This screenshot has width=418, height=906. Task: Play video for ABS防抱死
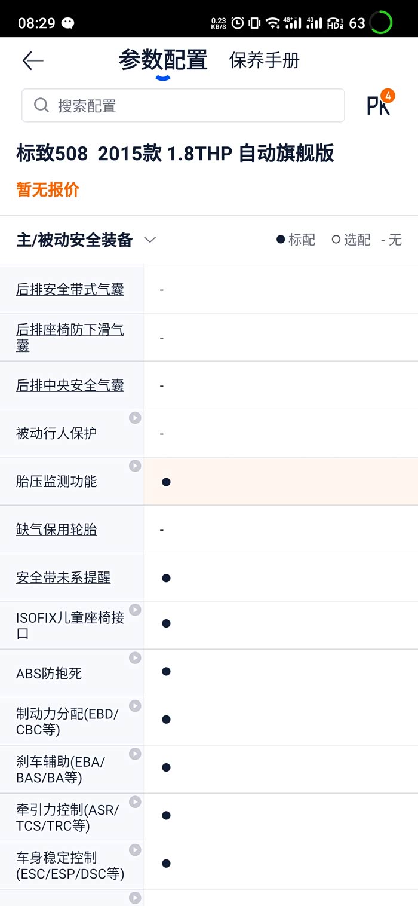136,657
